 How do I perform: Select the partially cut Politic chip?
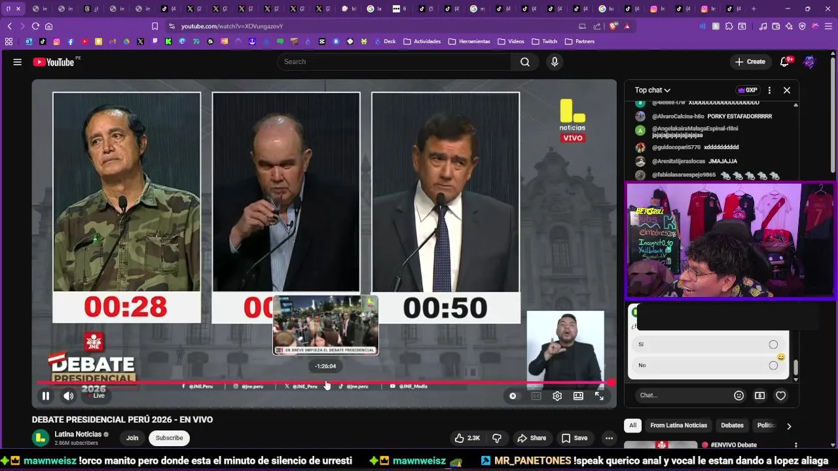pyautogui.click(x=766, y=425)
